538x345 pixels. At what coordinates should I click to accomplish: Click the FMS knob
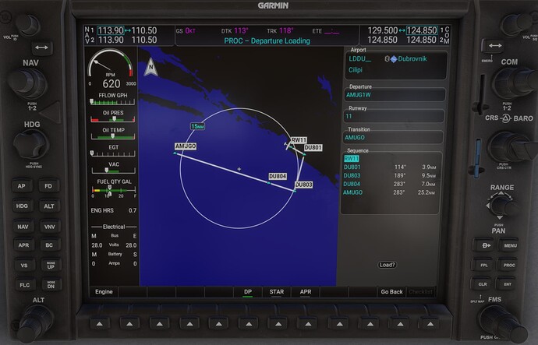click(x=501, y=322)
